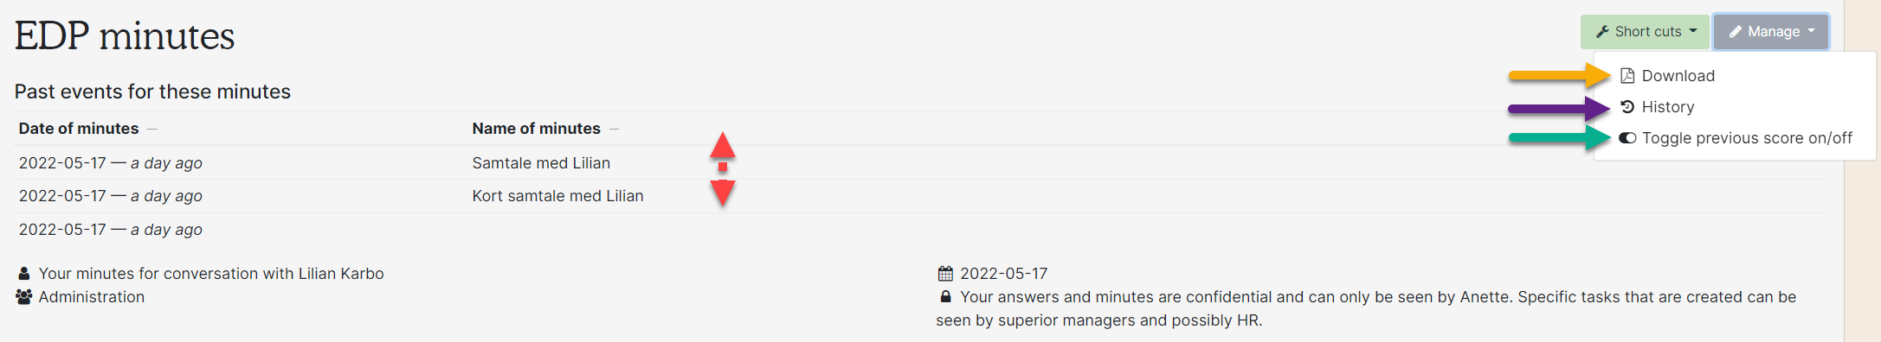The image size is (1881, 342).
Task: Open the Short cuts dropdown
Action: tap(1645, 32)
